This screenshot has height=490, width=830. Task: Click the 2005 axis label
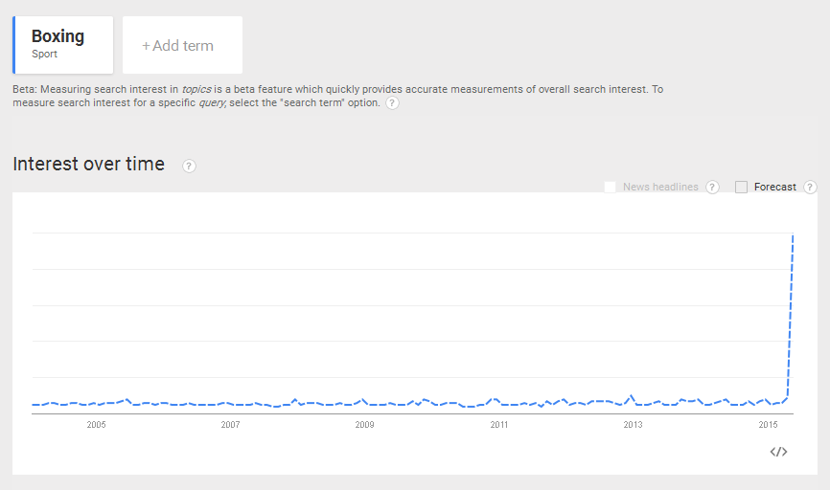97,425
